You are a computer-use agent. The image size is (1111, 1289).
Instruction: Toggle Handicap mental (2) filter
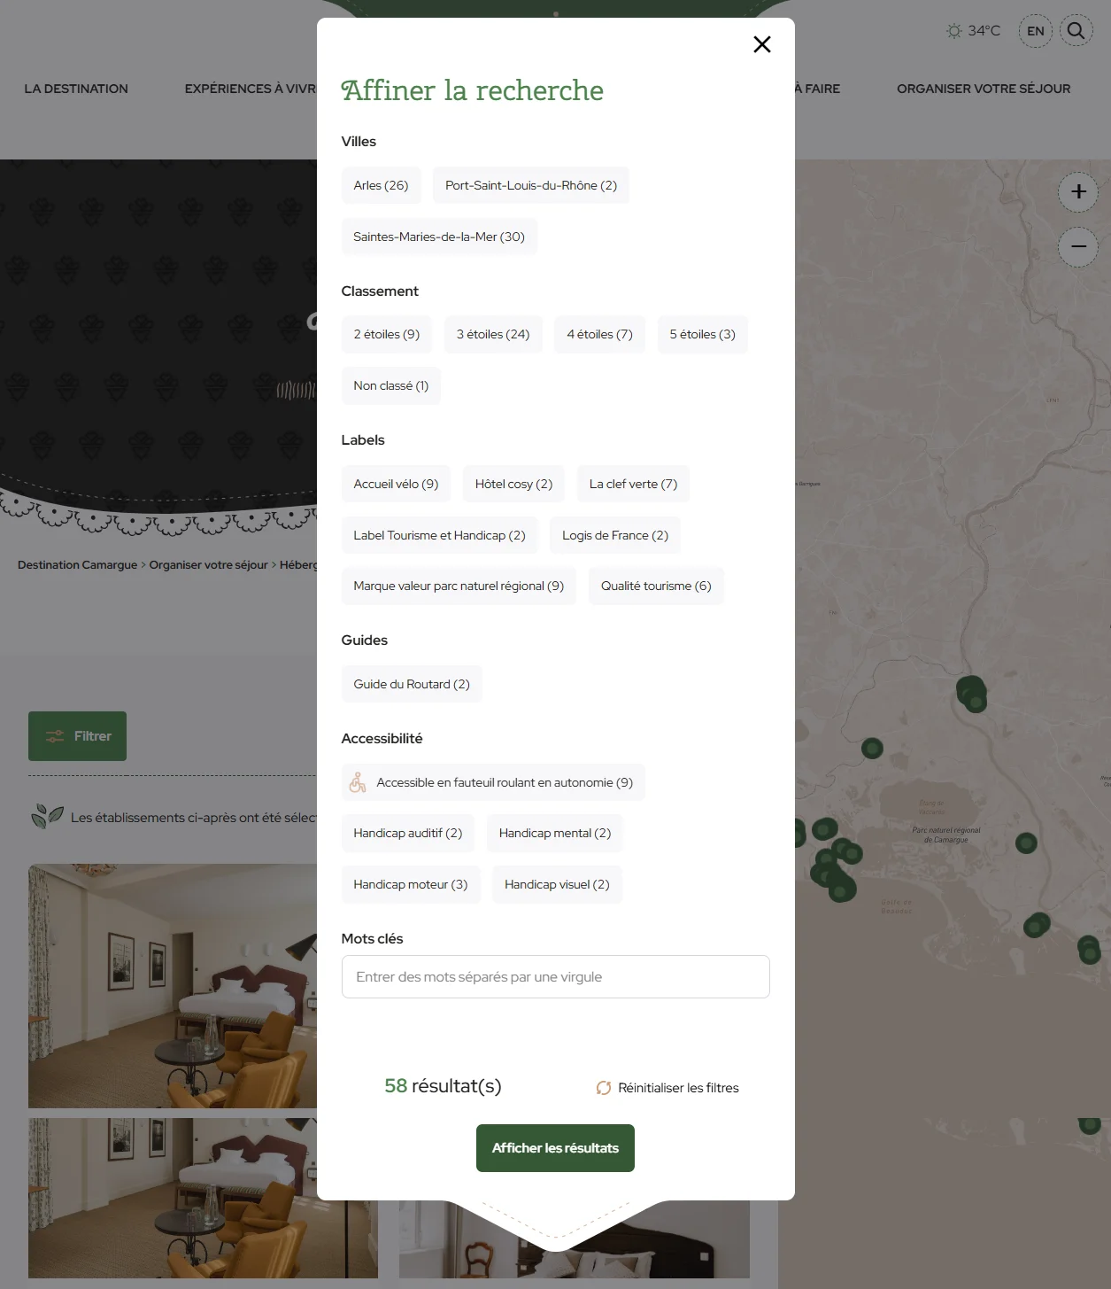555,833
